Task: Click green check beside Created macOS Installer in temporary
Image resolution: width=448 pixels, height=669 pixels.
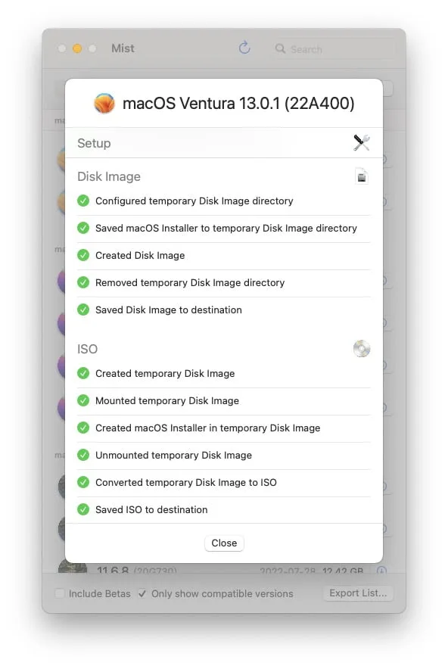Action: click(83, 428)
